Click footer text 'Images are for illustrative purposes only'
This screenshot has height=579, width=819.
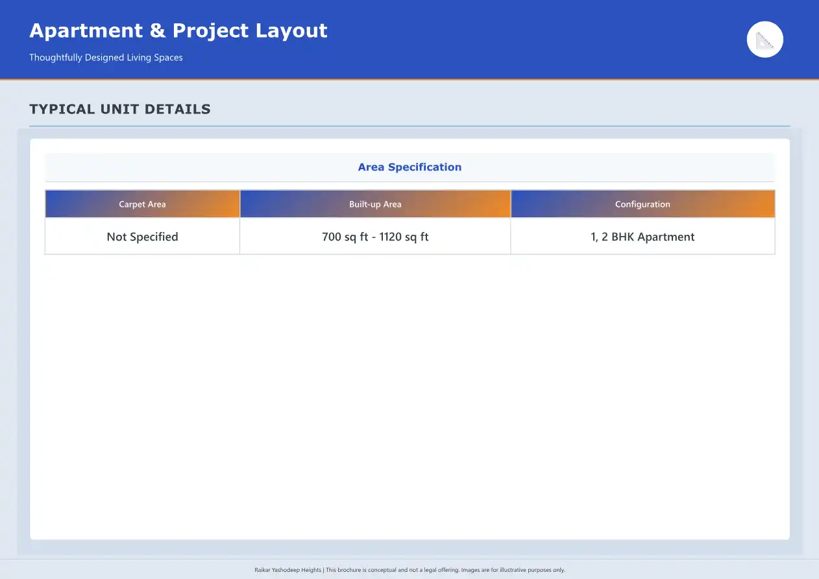pyautogui.click(x=512, y=570)
